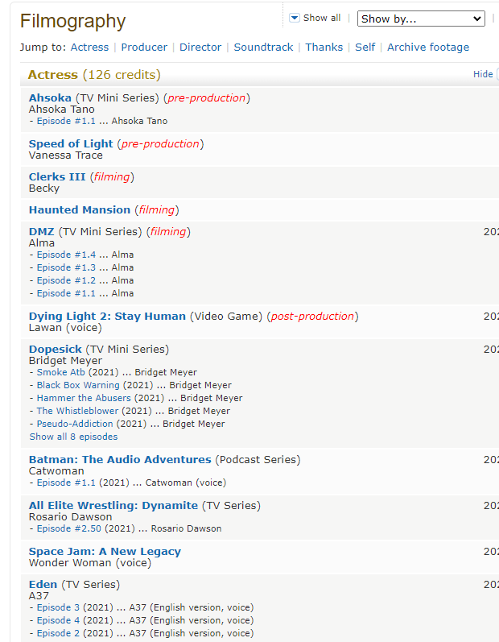Jump to Thanks section
This screenshot has height=642, width=499.
(x=324, y=48)
